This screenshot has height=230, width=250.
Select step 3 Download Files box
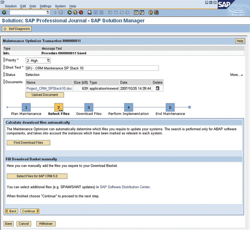click(x=89, y=107)
